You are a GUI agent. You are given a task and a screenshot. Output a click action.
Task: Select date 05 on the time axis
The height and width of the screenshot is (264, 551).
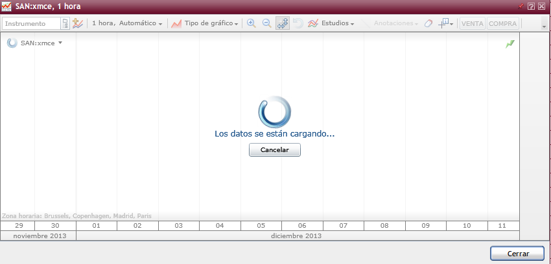tap(261, 225)
